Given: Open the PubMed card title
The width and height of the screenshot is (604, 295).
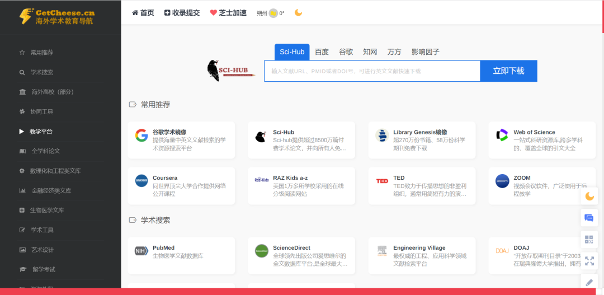Looking at the screenshot, I should [164, 248].
